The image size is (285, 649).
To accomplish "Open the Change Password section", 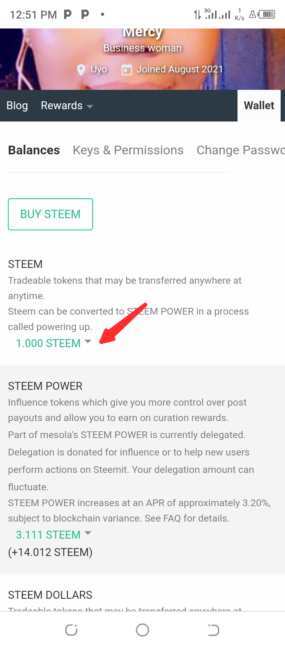I will (241, 150).
